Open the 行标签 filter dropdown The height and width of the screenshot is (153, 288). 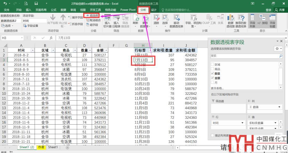click(x=150, y=50)
